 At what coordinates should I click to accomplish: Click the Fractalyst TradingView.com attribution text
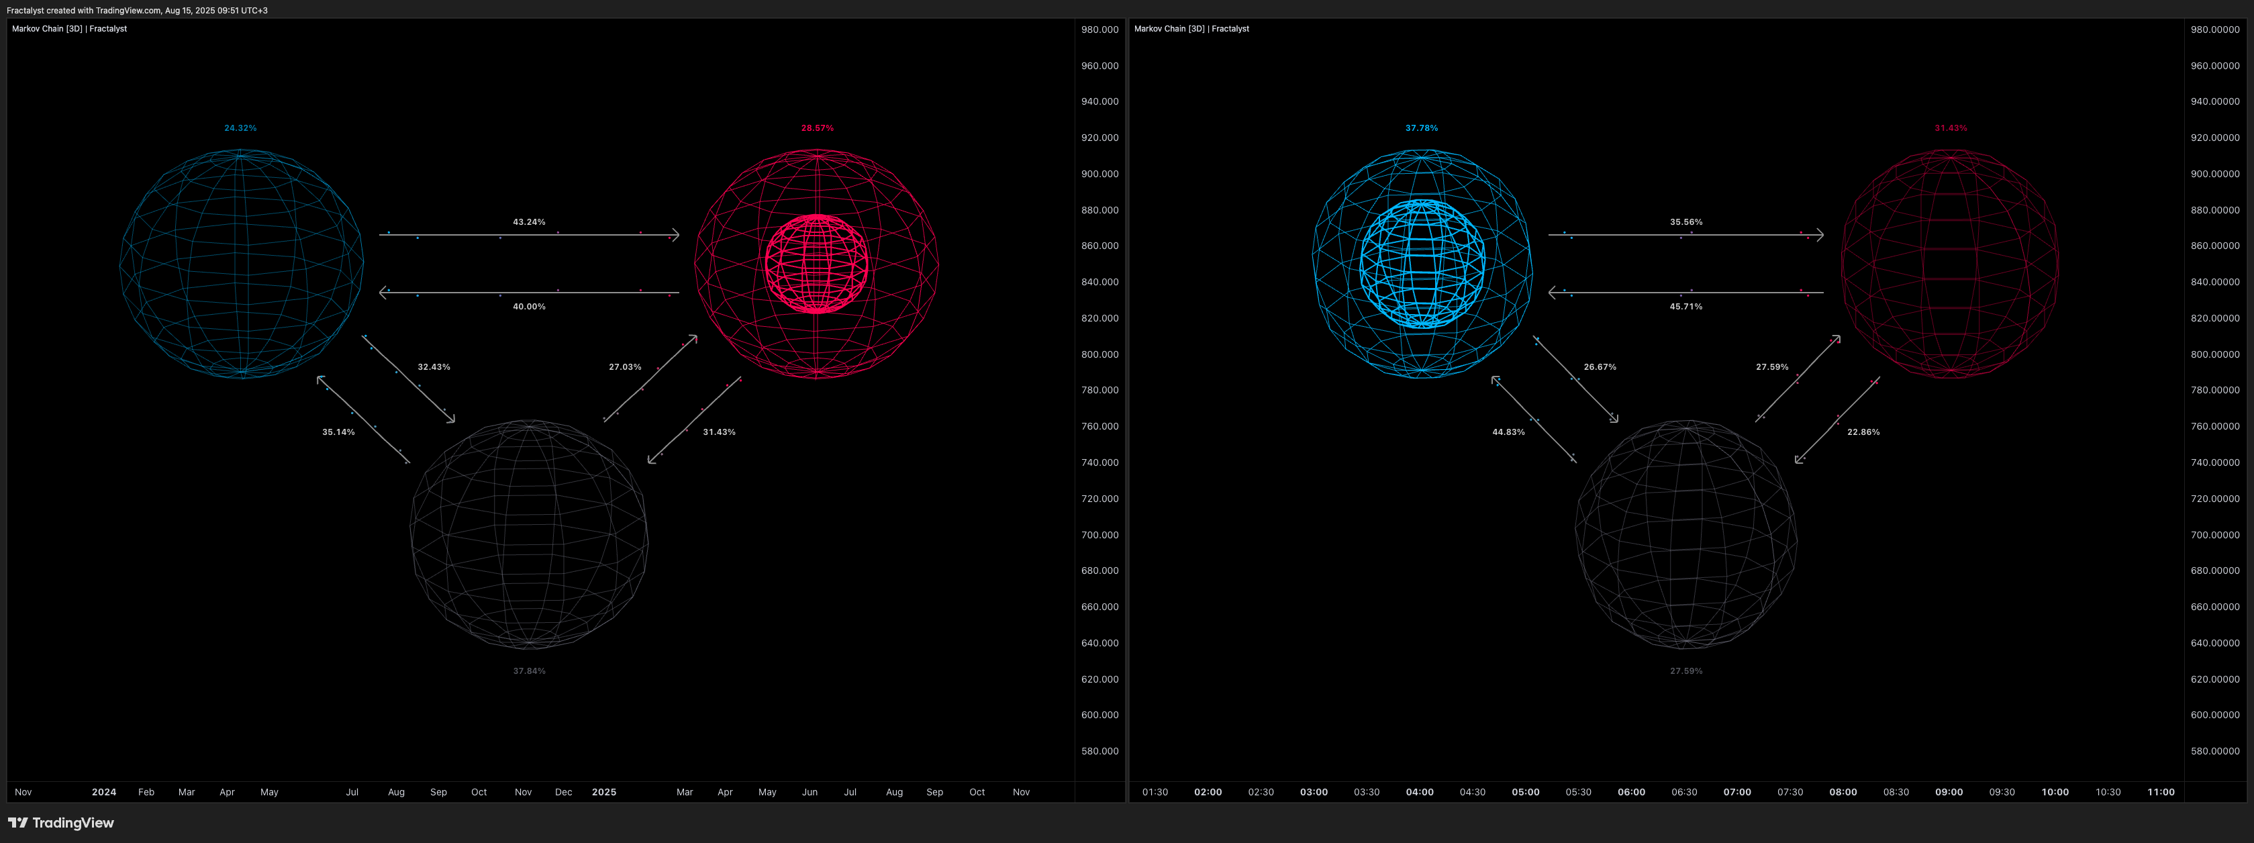pyautogui.click(x=138, y=11)
